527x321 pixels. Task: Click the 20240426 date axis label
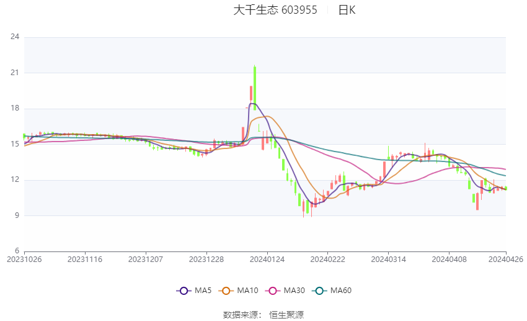pyautogui.click(x=506, y=260)
